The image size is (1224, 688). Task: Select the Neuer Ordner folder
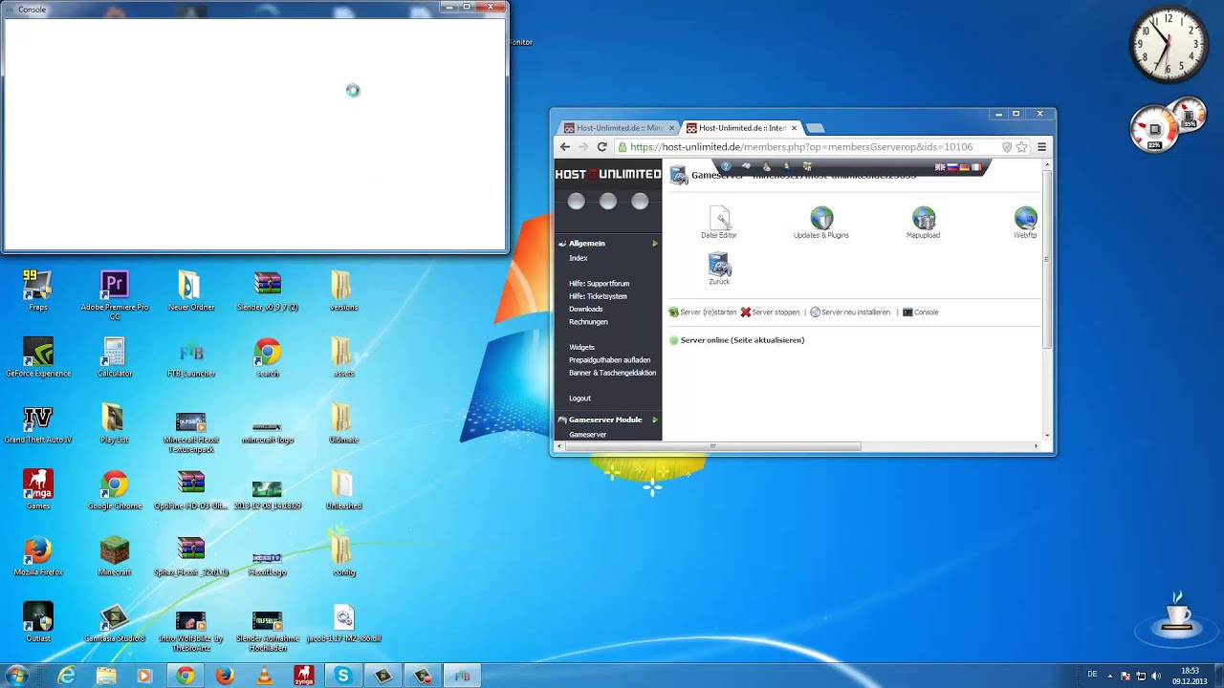pyautogui.click(x=191, y=290)
